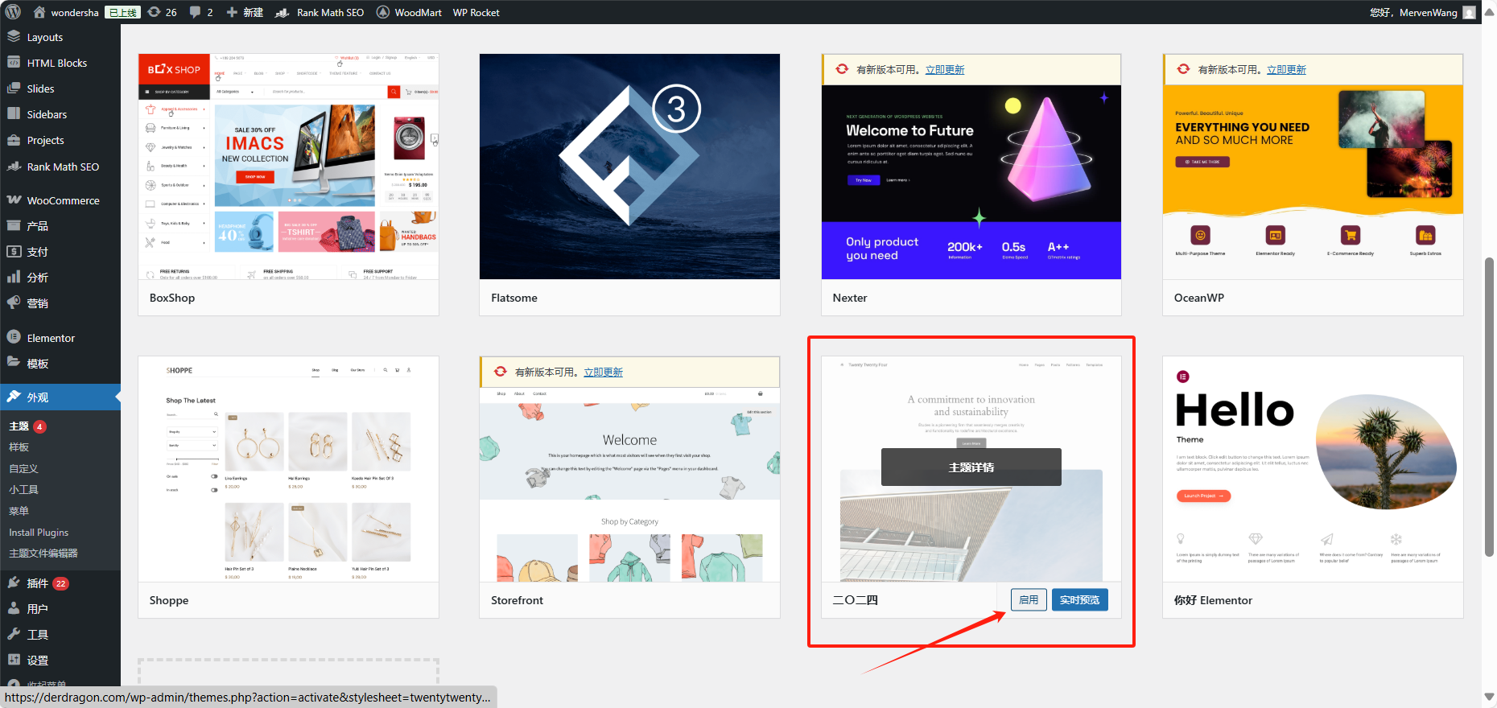Open the 自定义 submenu item

tap(23, 468)
